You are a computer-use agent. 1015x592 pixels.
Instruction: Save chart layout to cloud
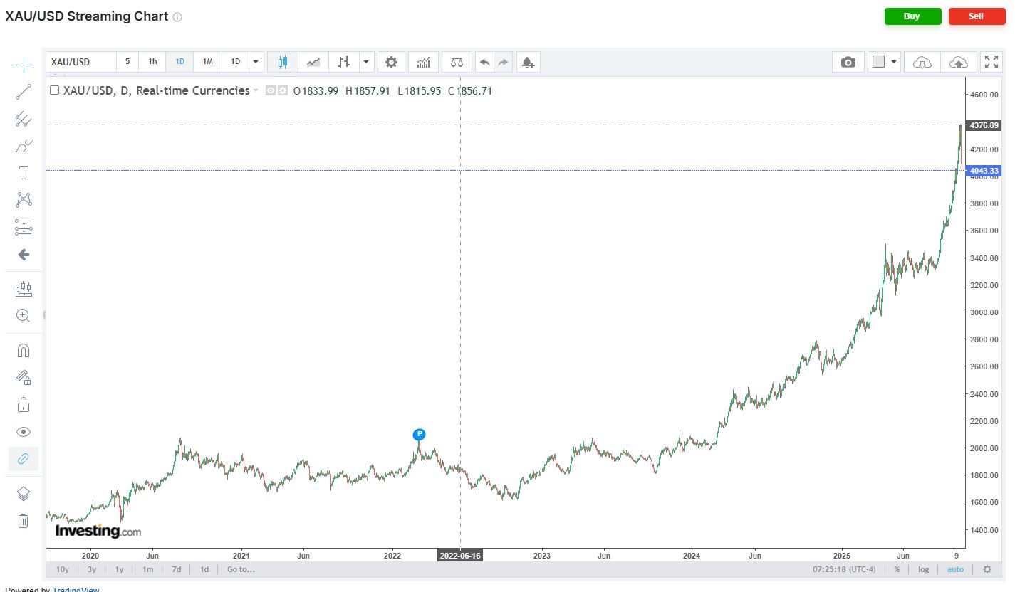click(959, 62)
